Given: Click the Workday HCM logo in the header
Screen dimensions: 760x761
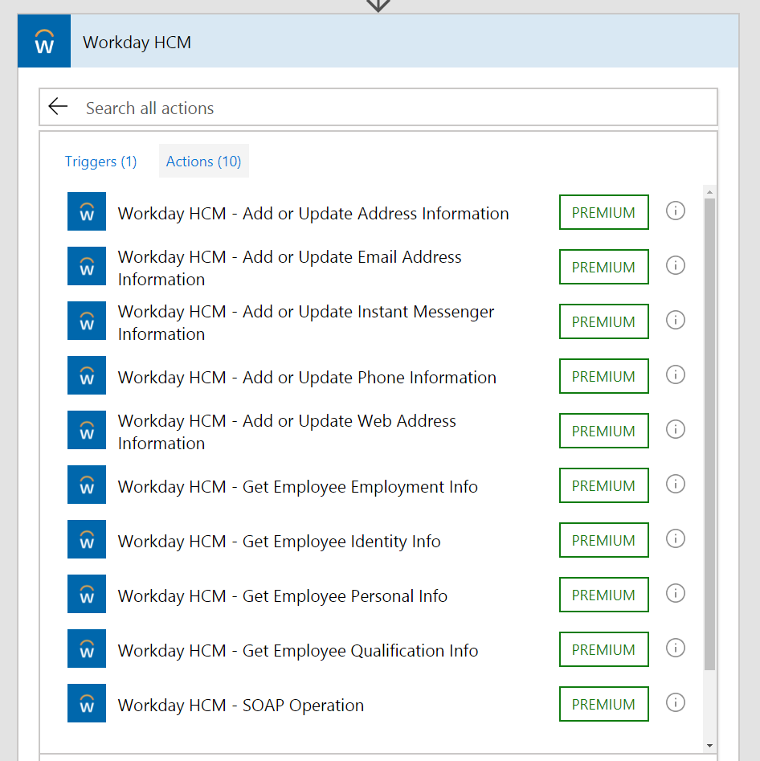Looking at the screenshot, I should coord(44,42).
